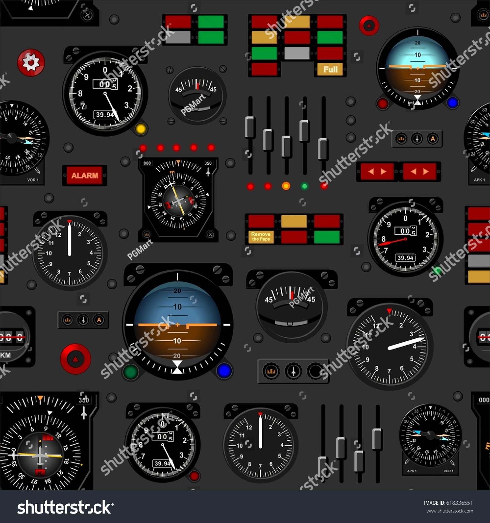The image size is (490, 523).
Task: Select the small artificial horizon display
Action: (418, 68)
